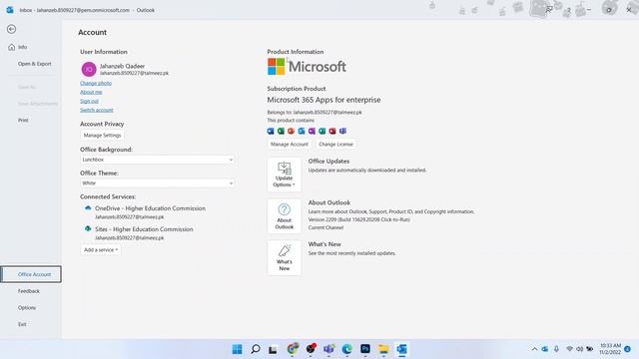Open Microsoft Teams from the taskbar
This screenshot has width=639, height=359.
[x=328, y=349]
